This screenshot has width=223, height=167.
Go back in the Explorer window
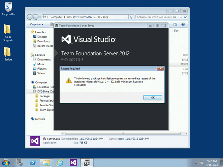pyautogui.click(x=30, y=17)
